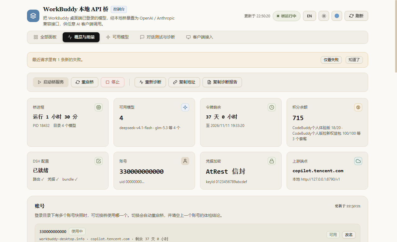Click the 可用 badge in account row

(x=333, y=235)
